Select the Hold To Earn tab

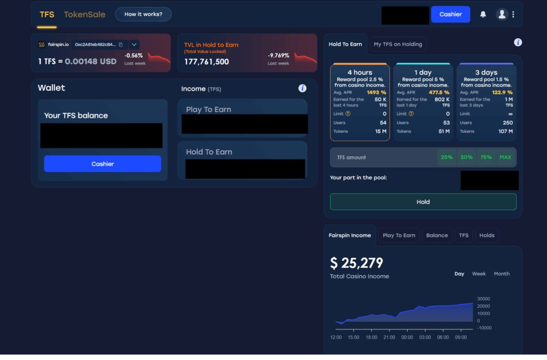pos(345,44)
